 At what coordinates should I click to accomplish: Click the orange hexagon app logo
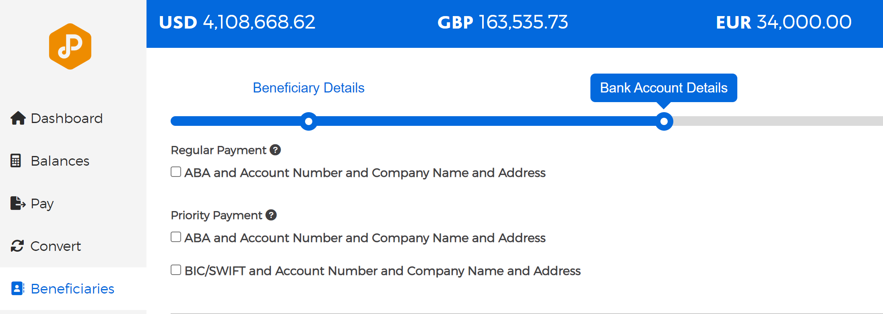click(x=70, y=47)
